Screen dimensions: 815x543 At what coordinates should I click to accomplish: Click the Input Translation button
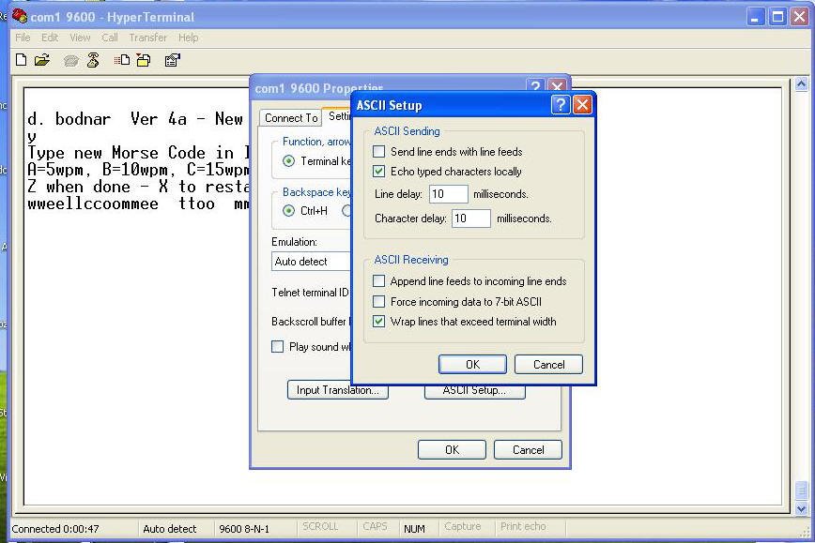pos(337,390)
